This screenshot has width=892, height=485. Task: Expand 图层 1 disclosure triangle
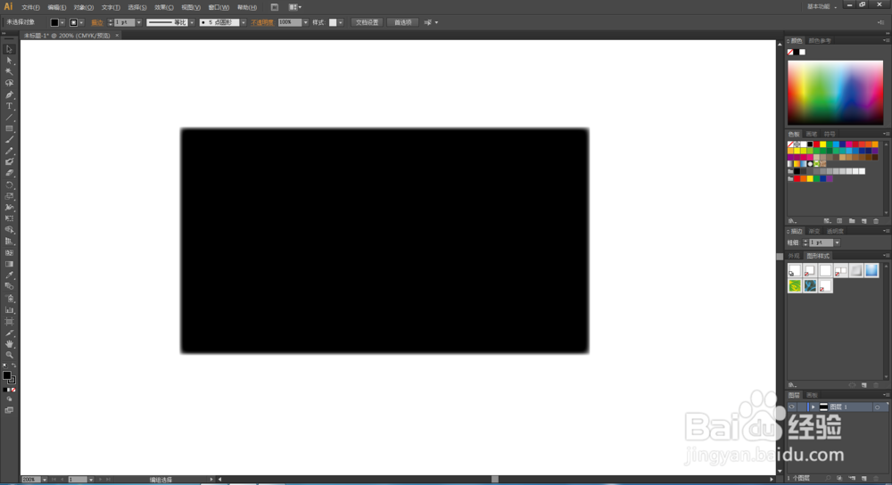(x=813, y=407)
